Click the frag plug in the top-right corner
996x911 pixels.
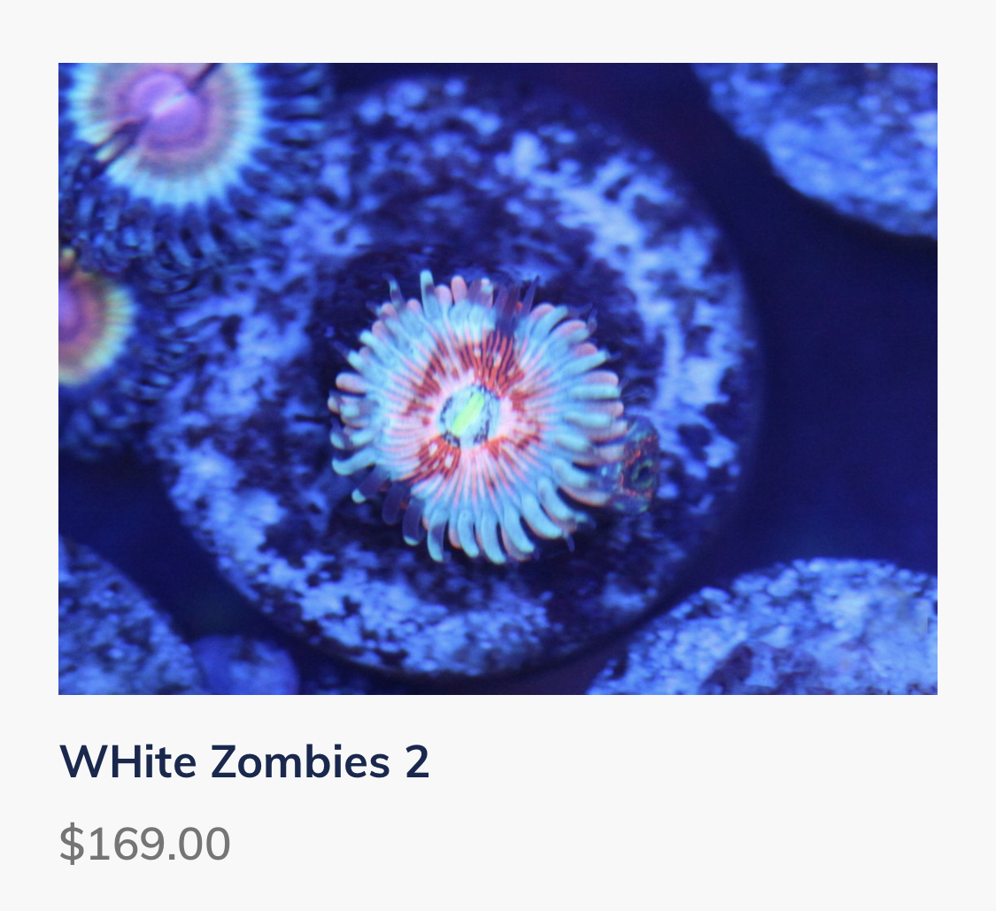(x=826, y=140)
